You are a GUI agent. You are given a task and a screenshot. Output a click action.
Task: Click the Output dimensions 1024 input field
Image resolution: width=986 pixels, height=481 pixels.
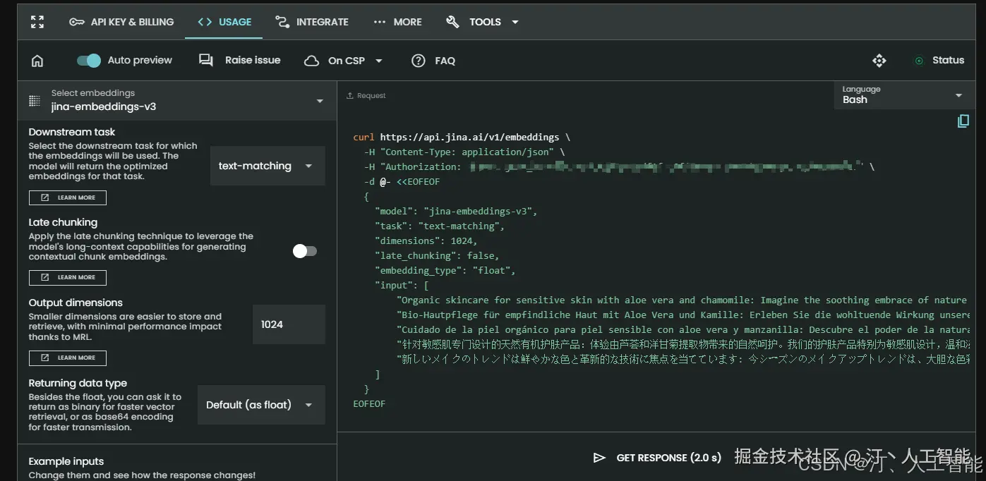(x=288, y=324)
